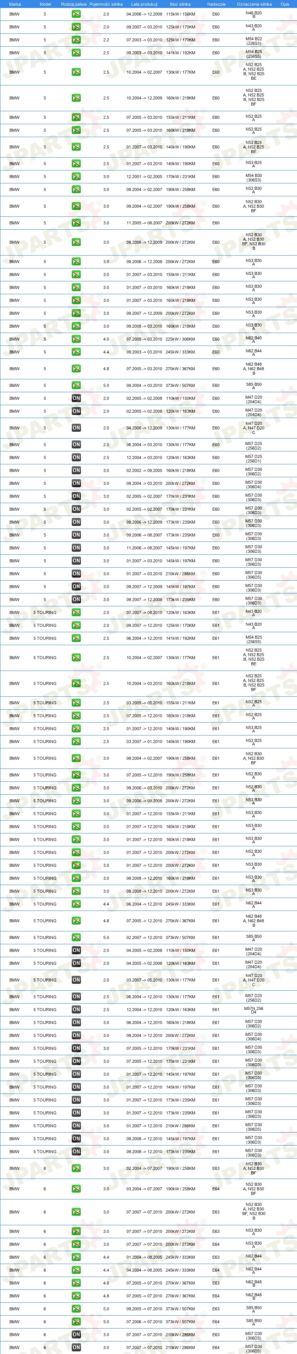Click ON diesel icon in E63 210kW/286KM row
Screen dimensions: 297x1354
tap(76, 1335)
